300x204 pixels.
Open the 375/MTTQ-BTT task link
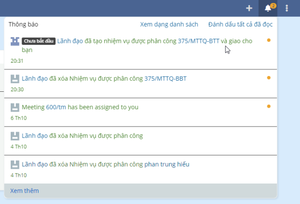click(198, 41)
